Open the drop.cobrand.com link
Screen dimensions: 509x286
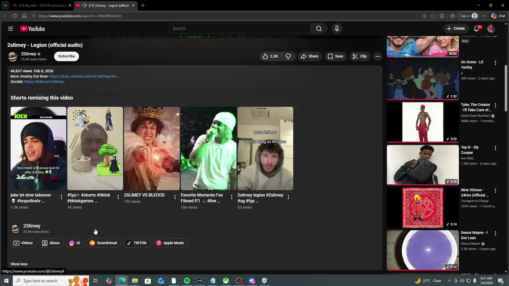pos(84,76)
